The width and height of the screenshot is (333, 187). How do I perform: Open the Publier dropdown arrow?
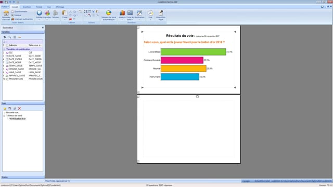coord(40,19)
